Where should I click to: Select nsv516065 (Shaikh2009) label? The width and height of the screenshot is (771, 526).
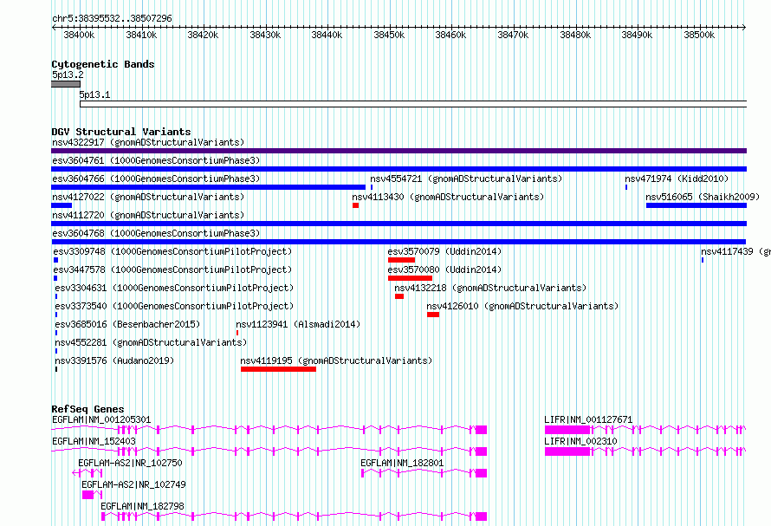(703, 197)
